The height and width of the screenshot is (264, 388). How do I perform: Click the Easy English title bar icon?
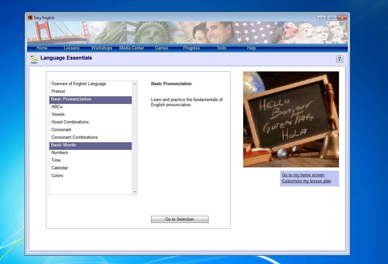pyautogui.click(x=30, y=18)
